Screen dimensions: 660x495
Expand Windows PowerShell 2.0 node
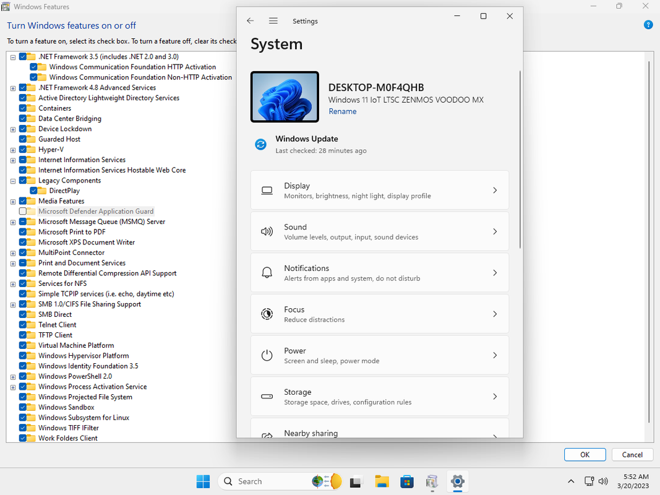(13, 377)
